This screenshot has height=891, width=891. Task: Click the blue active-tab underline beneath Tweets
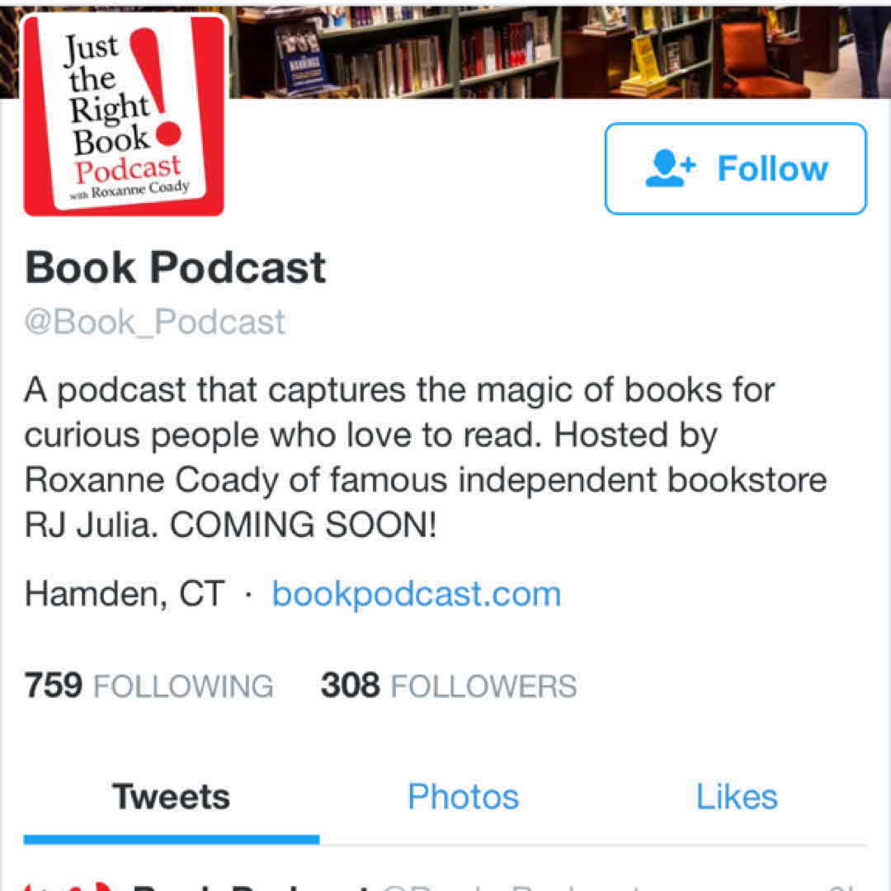pos(172,839)
